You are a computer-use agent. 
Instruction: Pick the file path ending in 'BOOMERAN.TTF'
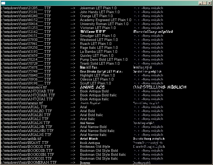29,162
